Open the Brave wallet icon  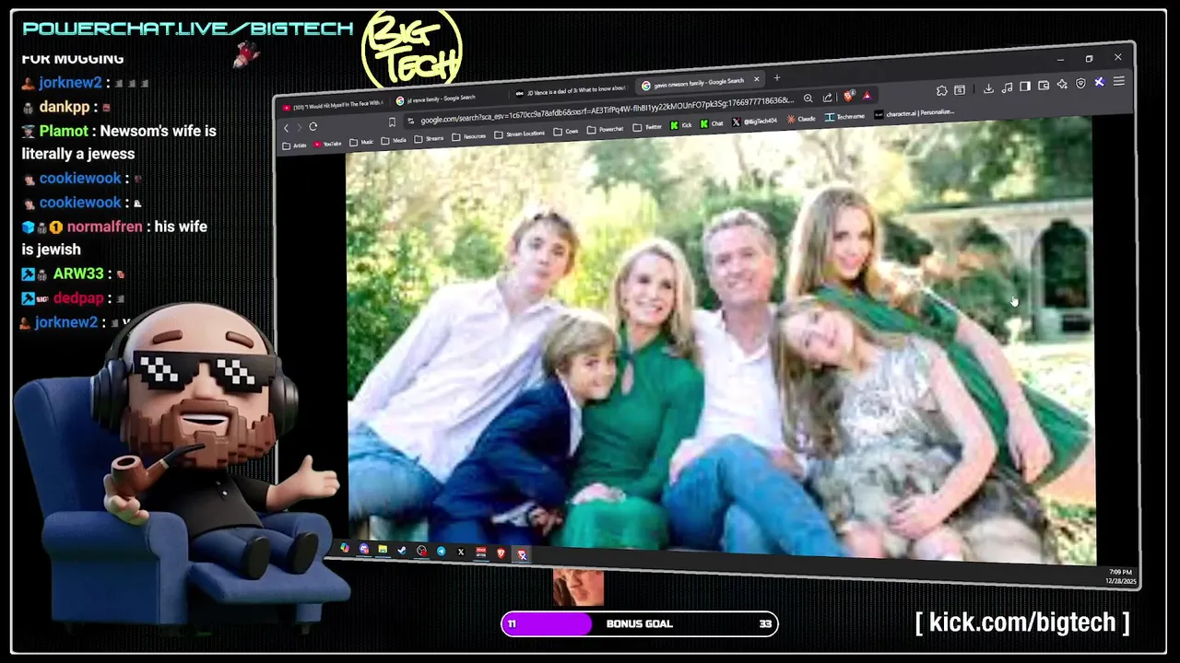(x=1044, y=86)
